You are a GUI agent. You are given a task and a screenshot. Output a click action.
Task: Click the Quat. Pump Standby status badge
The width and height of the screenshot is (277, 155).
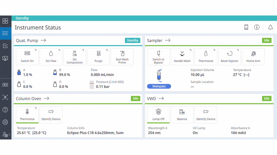click(x=132, y=40)
